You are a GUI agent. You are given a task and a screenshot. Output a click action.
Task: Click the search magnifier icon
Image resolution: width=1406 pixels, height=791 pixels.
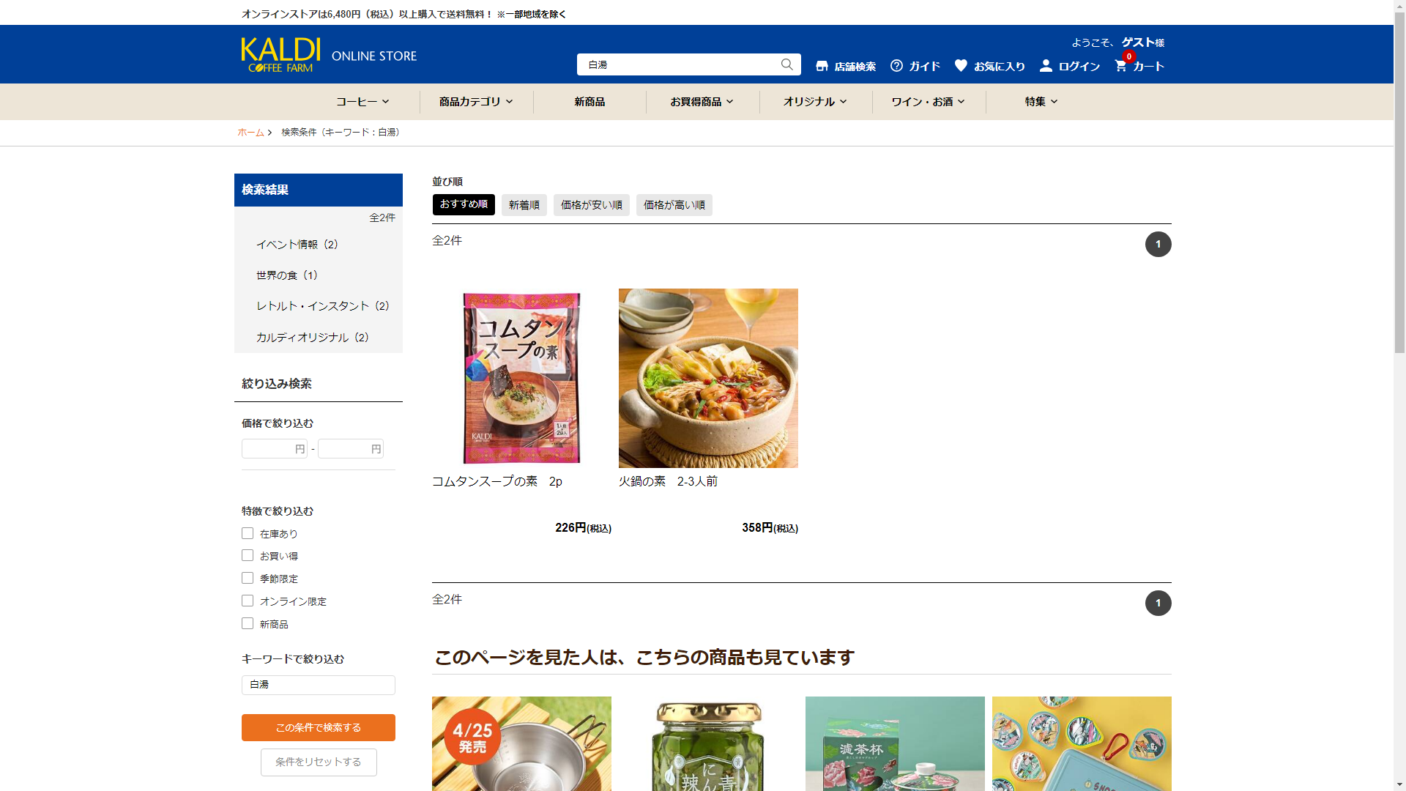786,64
